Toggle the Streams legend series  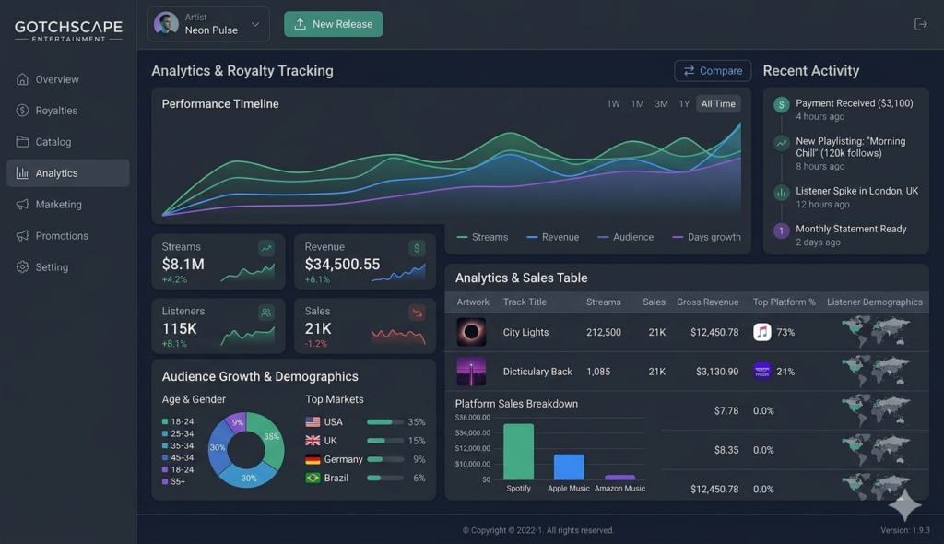click(482, 237)
